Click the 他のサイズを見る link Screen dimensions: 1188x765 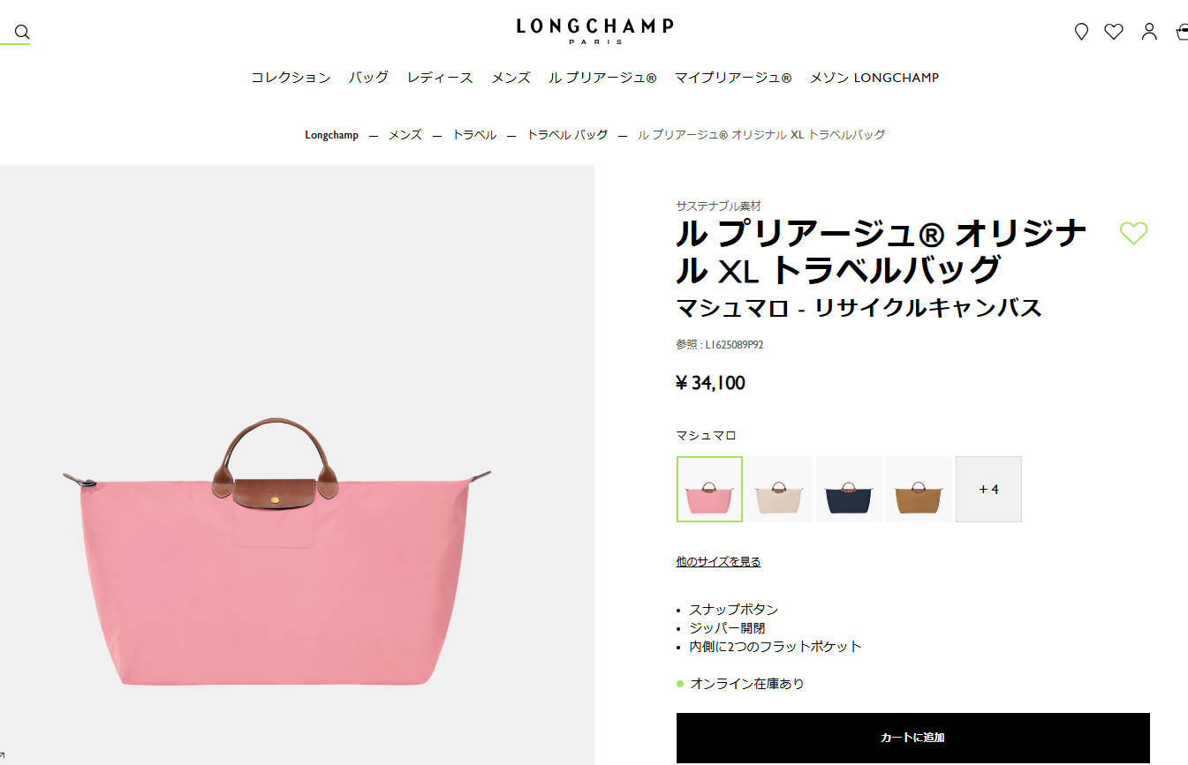(718, 561)
